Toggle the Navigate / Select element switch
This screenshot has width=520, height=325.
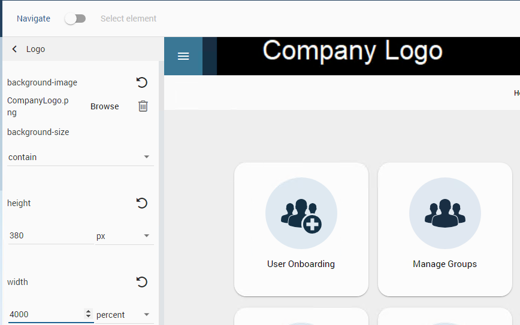point(75,19)
